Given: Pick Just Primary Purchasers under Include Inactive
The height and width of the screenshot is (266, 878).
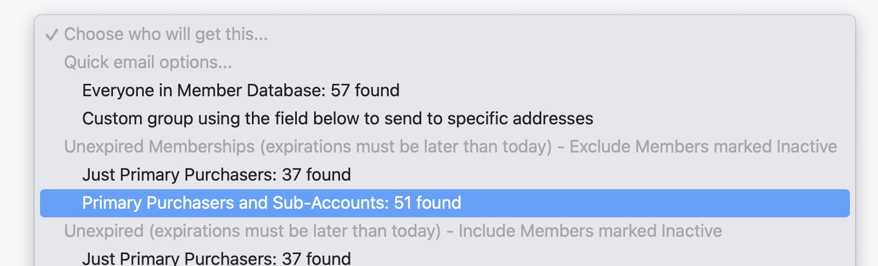Looking at the screenshot, I should 216,258.
